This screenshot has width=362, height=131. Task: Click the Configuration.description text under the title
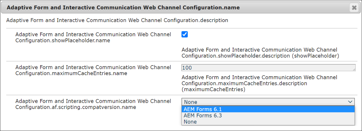tap(117, 20)
